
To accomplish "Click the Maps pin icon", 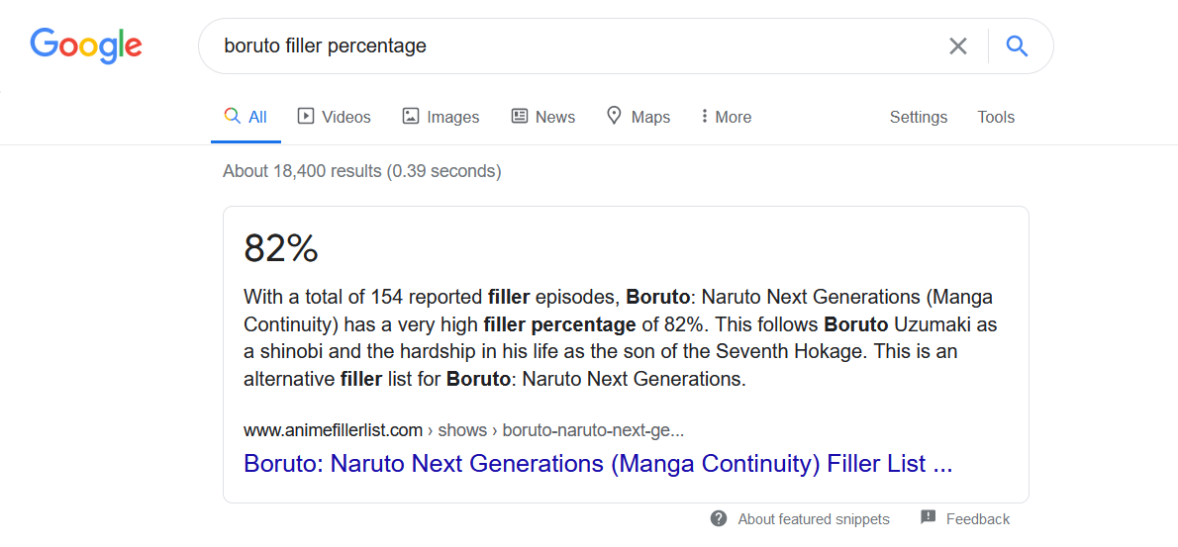I will [x=614, y=116].
